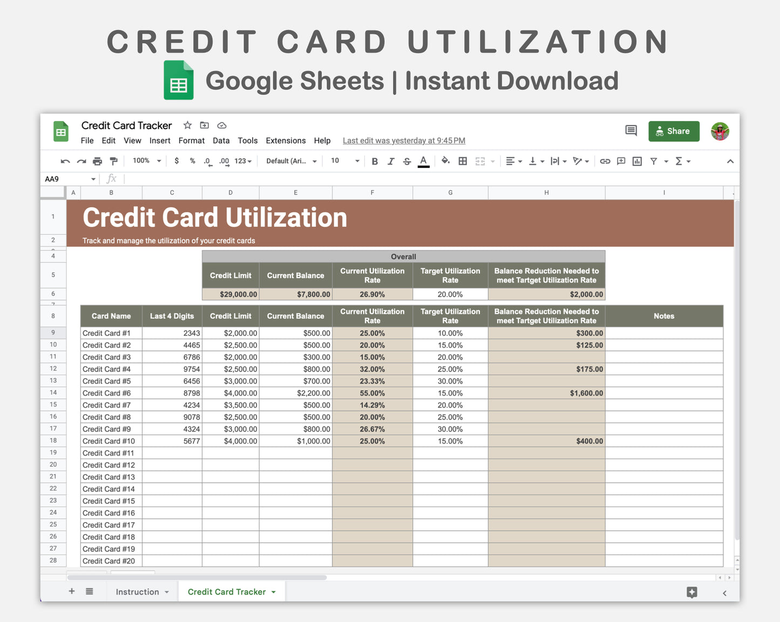
Task: Open the comment history icon
Action: pos(630,131)
